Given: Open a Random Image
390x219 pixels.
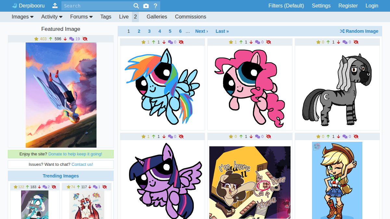Looking at the screenshot, I should point(359,31).
